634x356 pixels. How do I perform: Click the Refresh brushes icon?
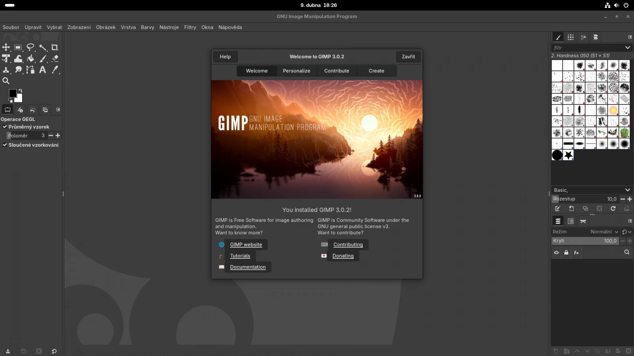[613, 208]
